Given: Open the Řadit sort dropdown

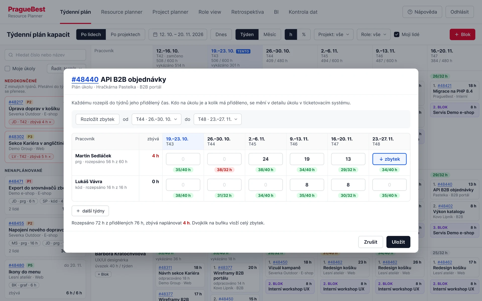Looking at the screenshot, I should (66, 68).
